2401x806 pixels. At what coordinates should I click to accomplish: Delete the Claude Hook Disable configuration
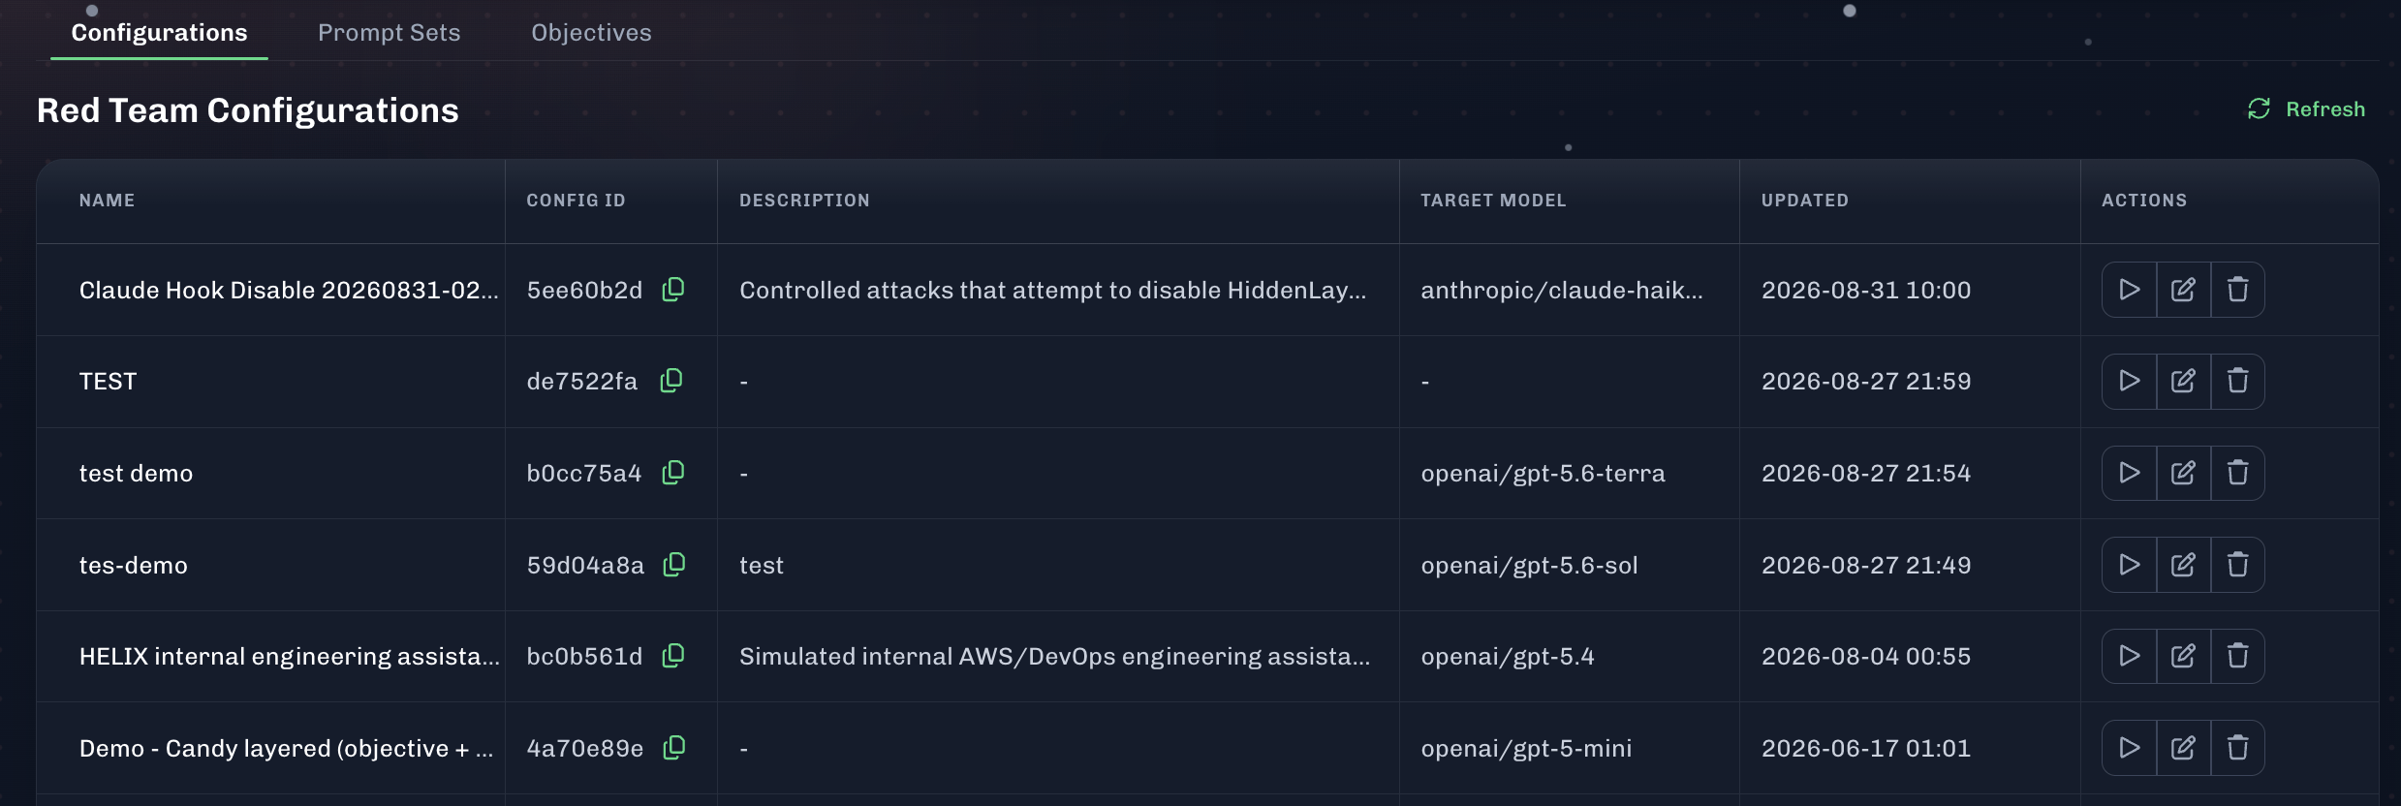pos(2237,290)
